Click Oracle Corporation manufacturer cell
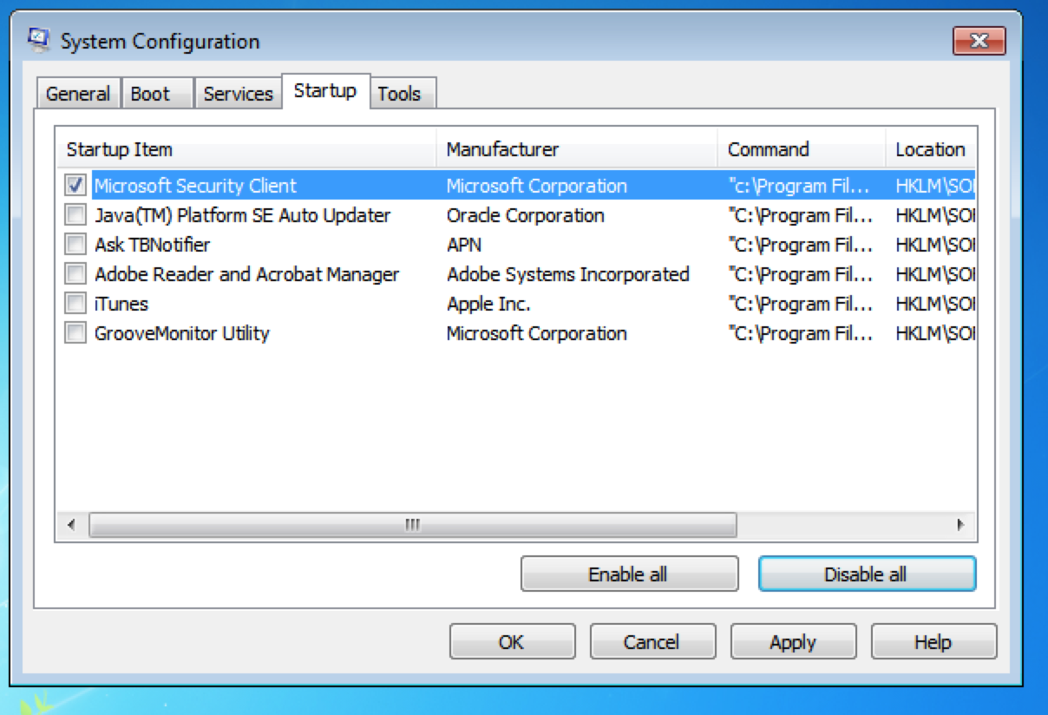Viewport: 1048px width, 715px height. [x=526, y=215]
